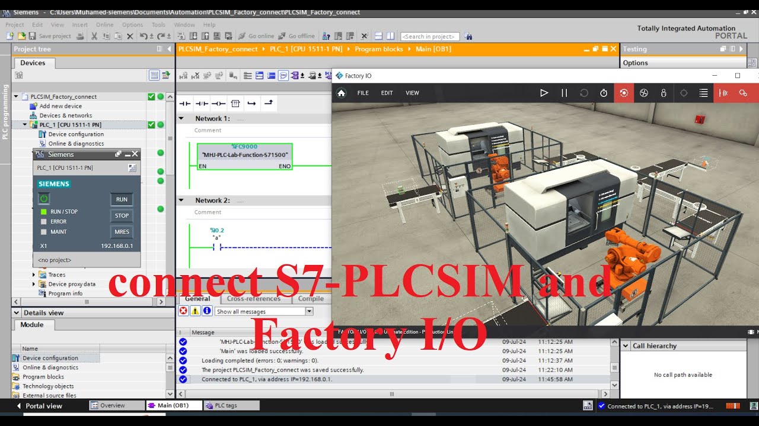Expand the Traces folder
The width and height of the screenshot is (759, 426).
click(34, 275)
